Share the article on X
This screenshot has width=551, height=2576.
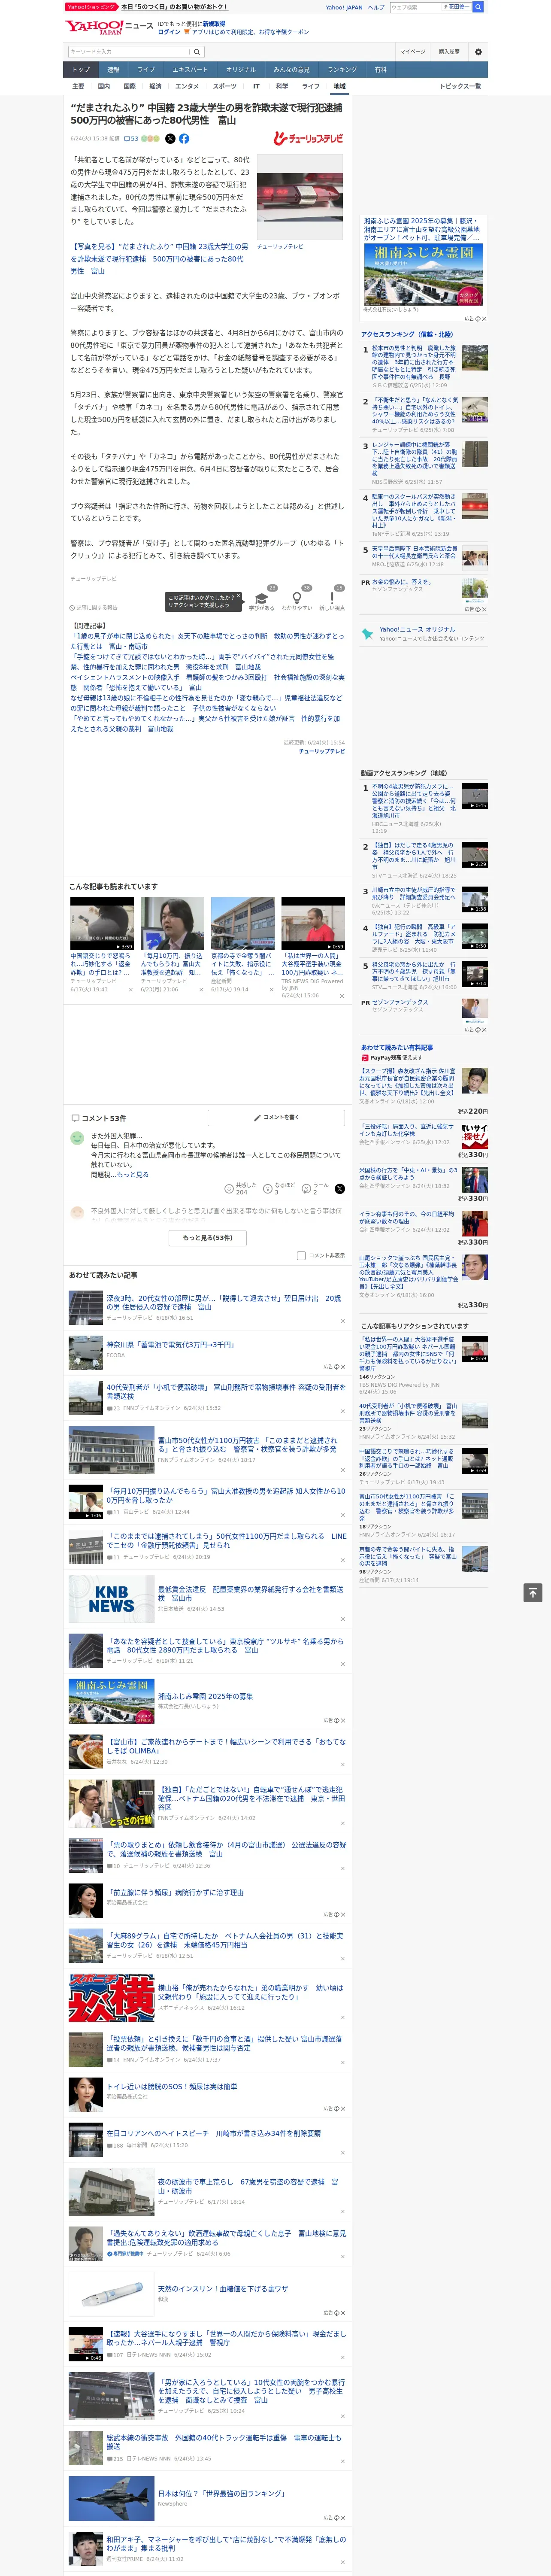[x=170, y=139]
